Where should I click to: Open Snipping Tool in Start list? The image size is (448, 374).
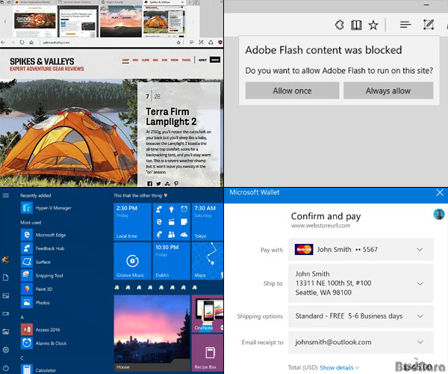[x=42, y=275]
